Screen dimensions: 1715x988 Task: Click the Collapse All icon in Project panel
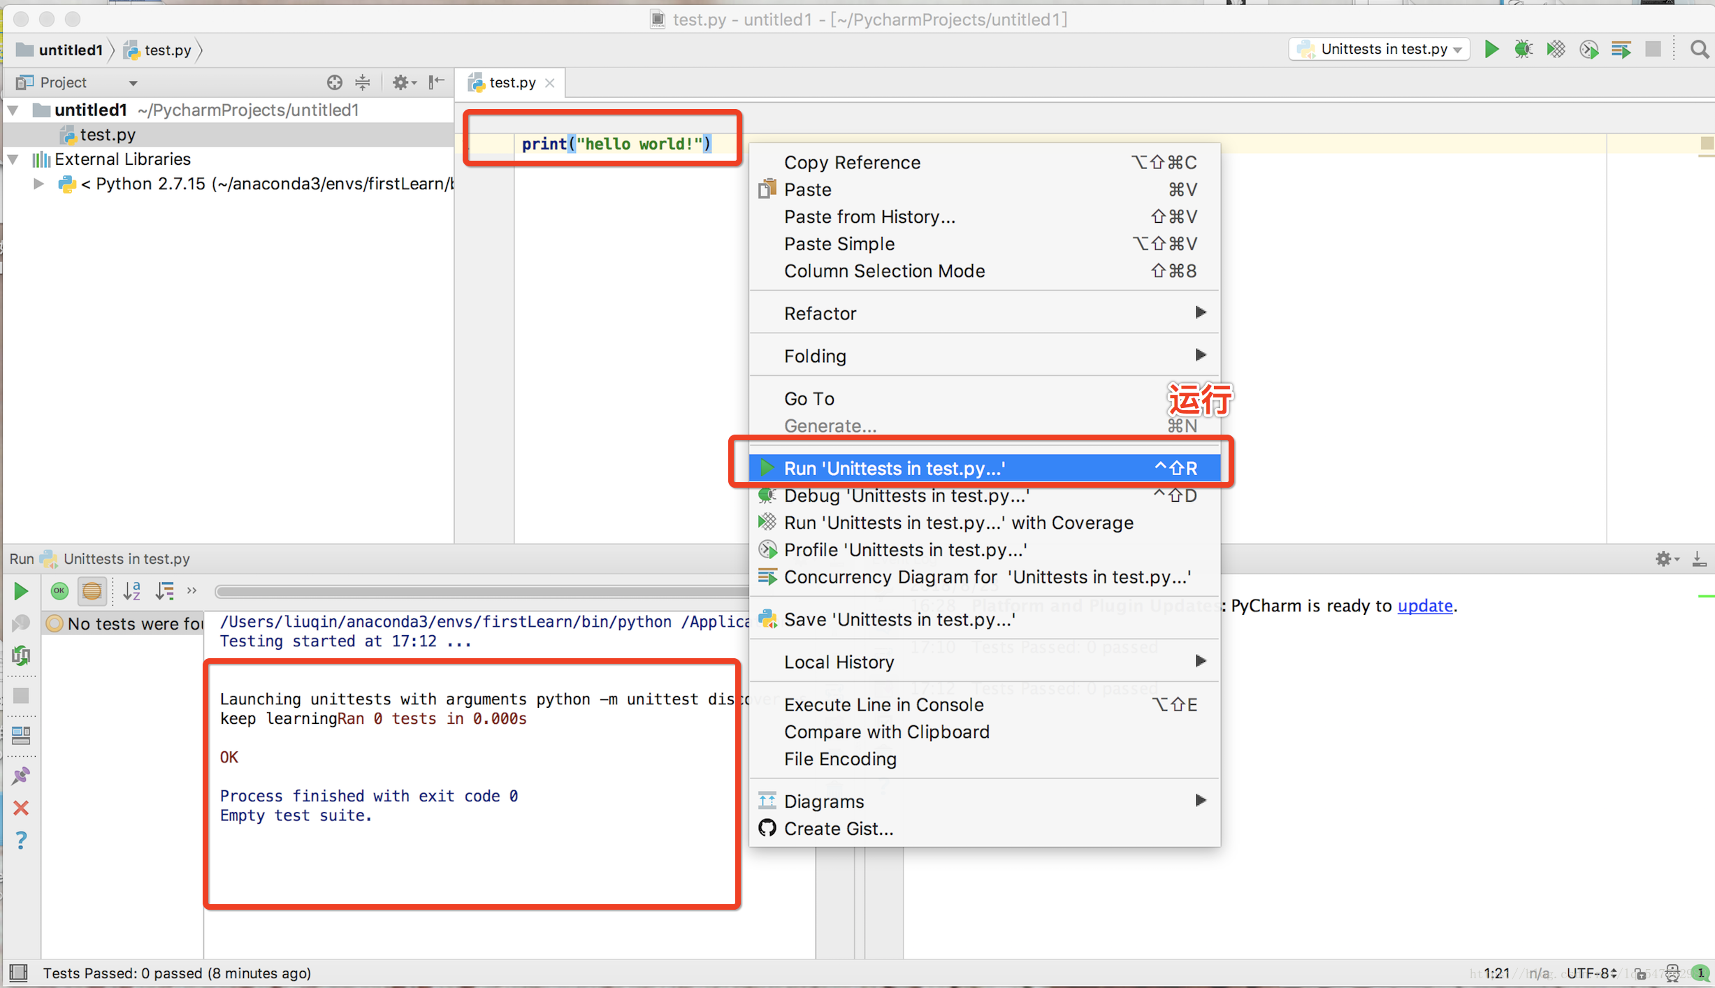(363, 82)
